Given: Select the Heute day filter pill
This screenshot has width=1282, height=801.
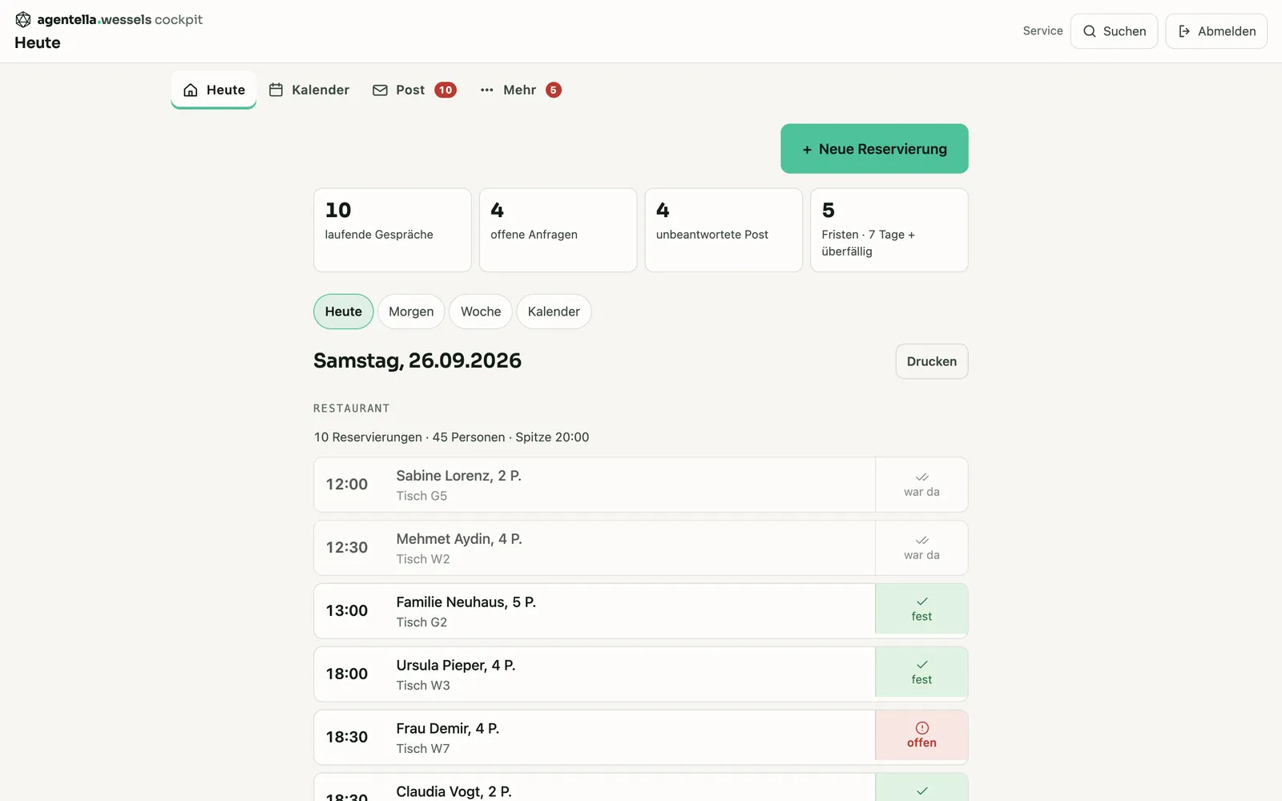Looking at the screenshot, I should (344, 312).
